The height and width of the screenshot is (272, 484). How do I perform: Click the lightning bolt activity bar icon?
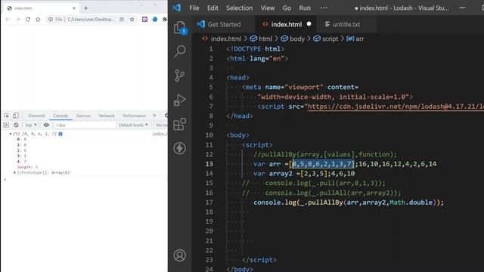[x=179, y=148]
